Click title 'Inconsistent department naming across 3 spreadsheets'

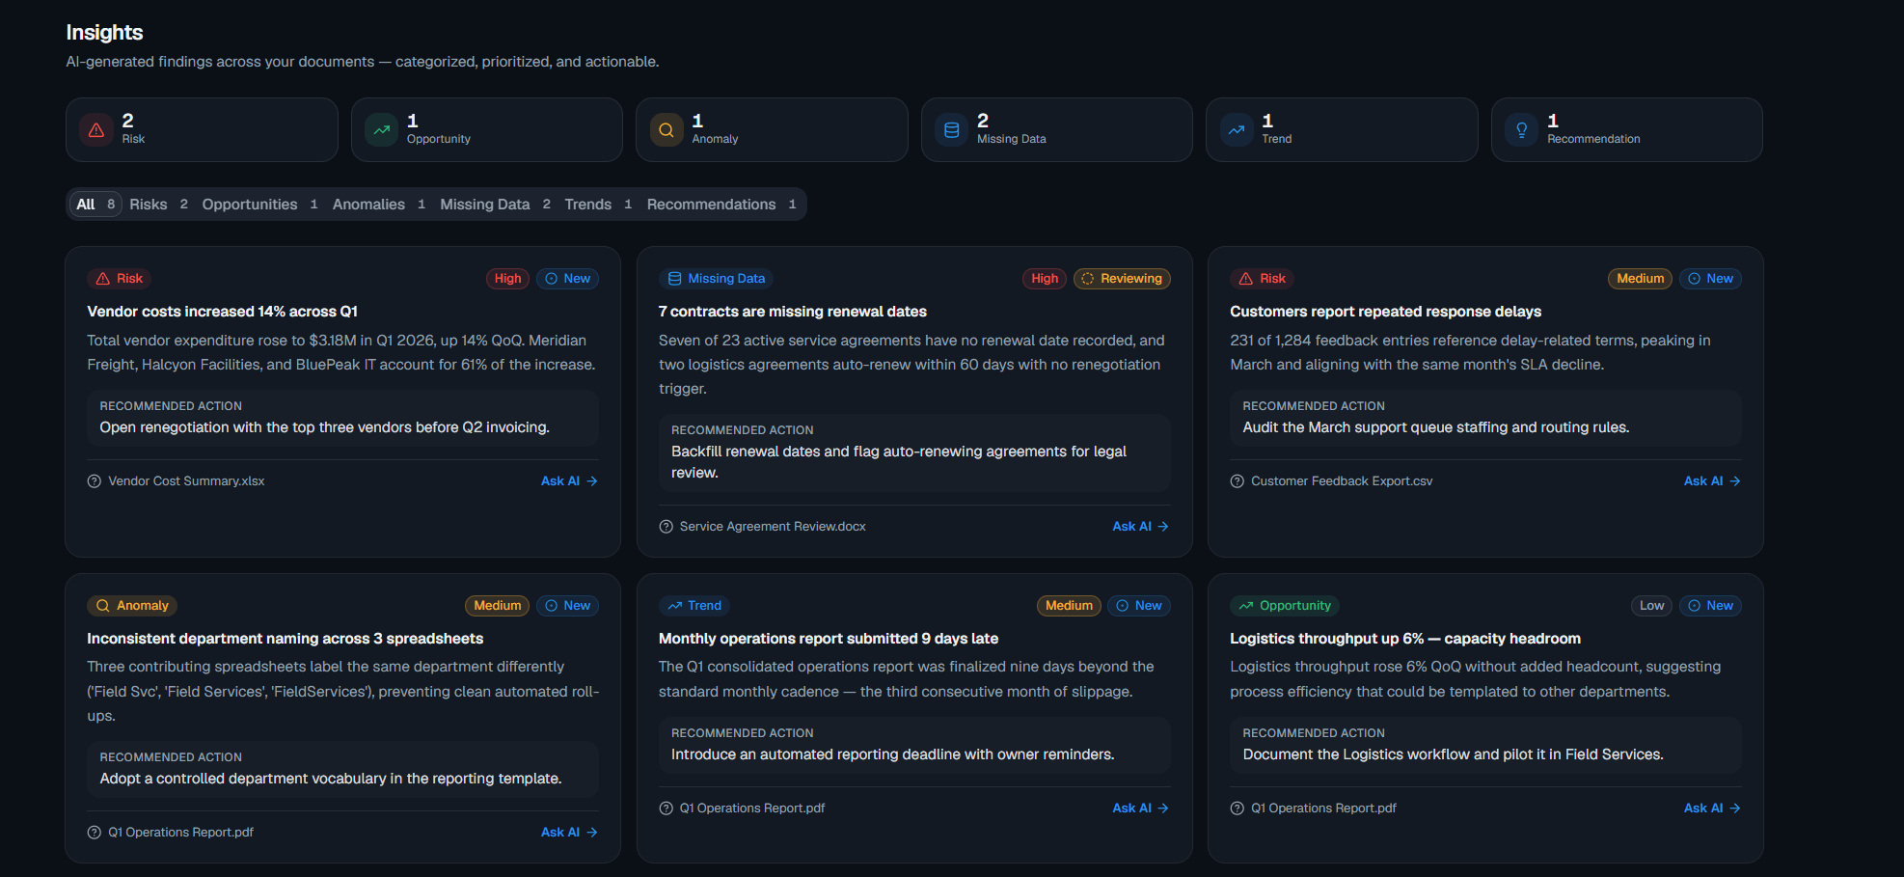pos(285,639)
